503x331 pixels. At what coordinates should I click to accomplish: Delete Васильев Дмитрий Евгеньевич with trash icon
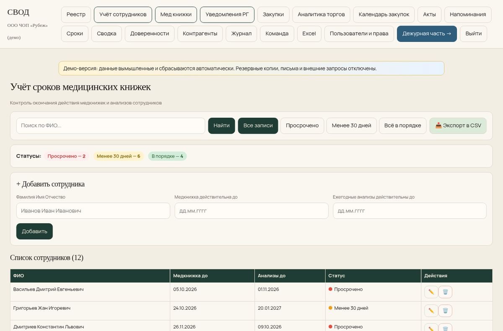coord(445,292)
